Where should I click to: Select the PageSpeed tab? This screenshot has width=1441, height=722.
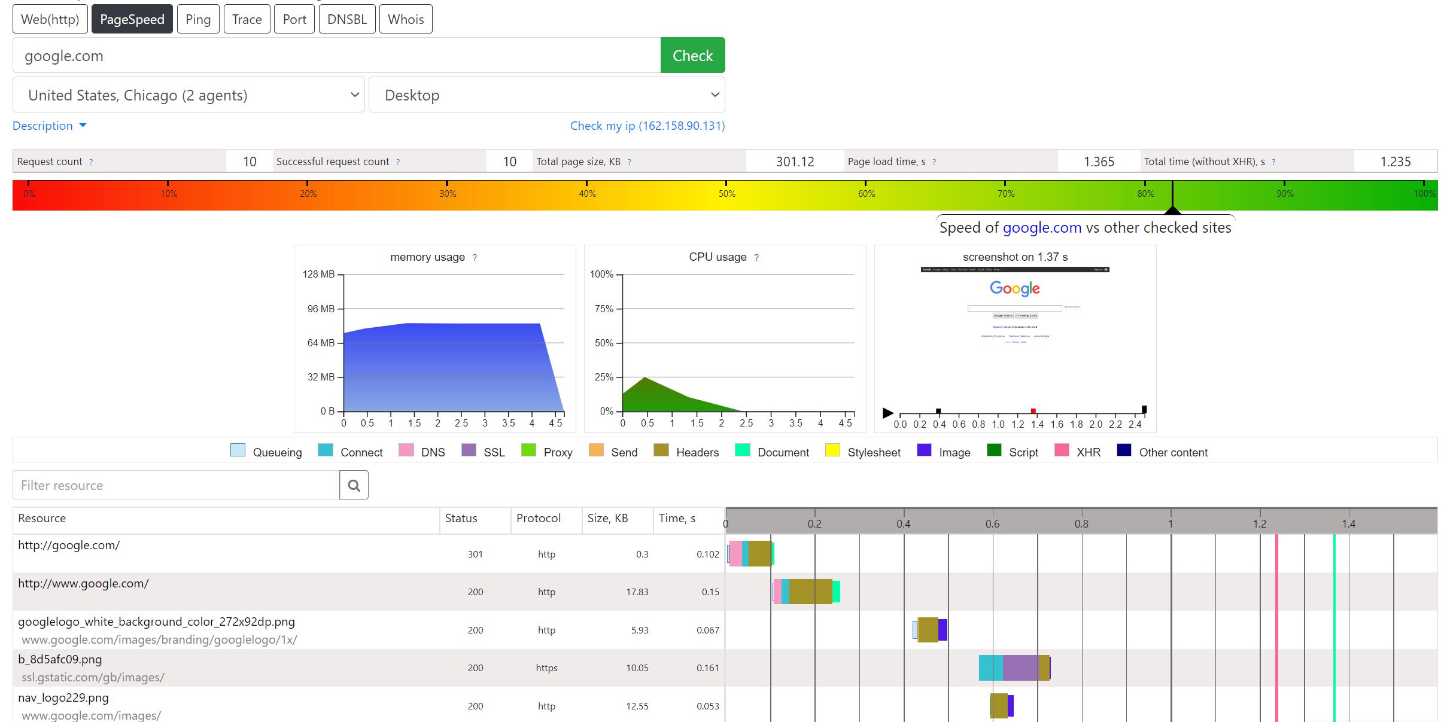click(x=132, y=19)
